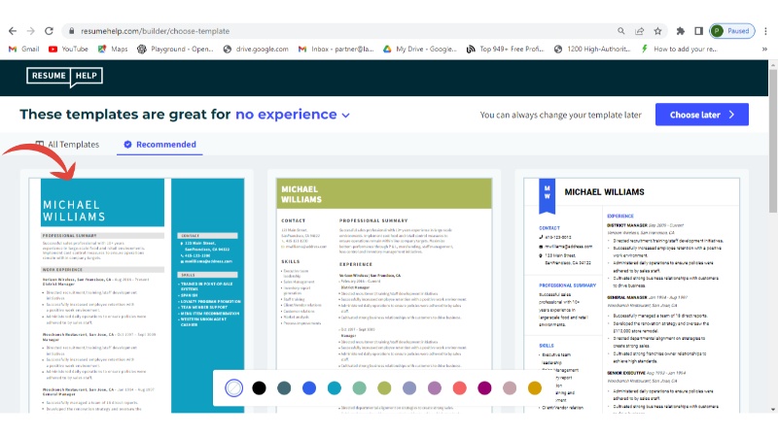Reload the page with the refresh icon
Image resolution: width=778 pixels, height=436 pixels.
click(51, 31)
